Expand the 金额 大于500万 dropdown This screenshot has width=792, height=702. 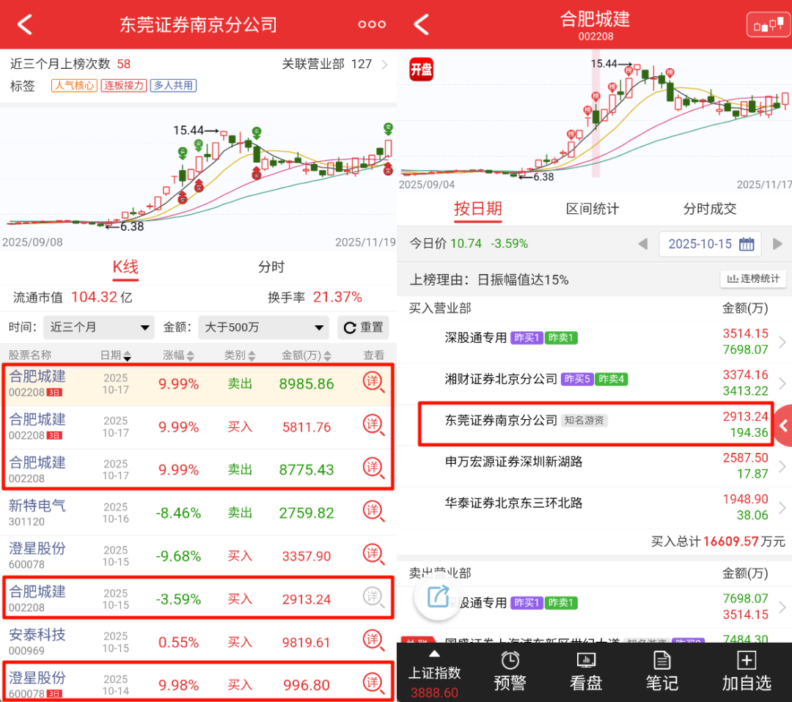pos(263,328)
